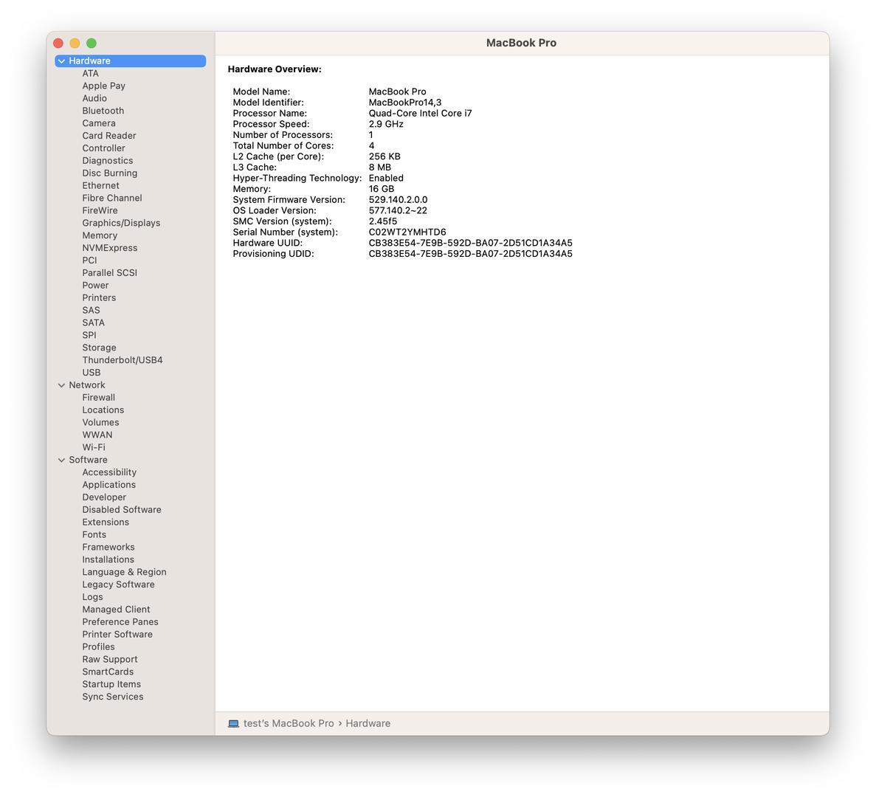Click the MacBookPro14,3 model identifier value
Image resolution: width=876 pixels, height=797 pixels.
click(x=404, y=103)
